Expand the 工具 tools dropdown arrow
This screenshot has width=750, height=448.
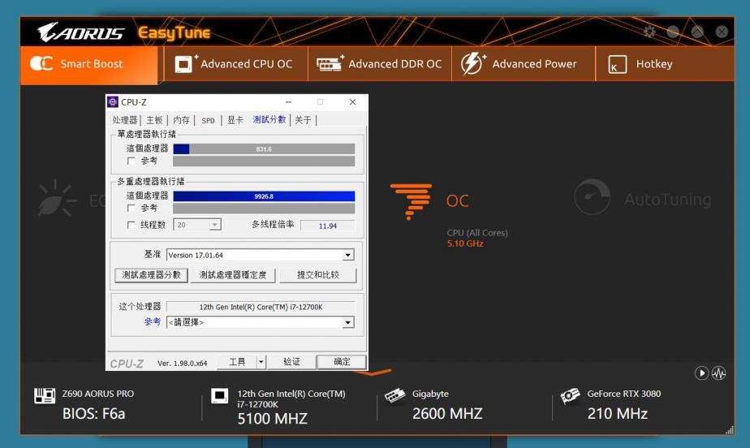click(x=261, y=362)
